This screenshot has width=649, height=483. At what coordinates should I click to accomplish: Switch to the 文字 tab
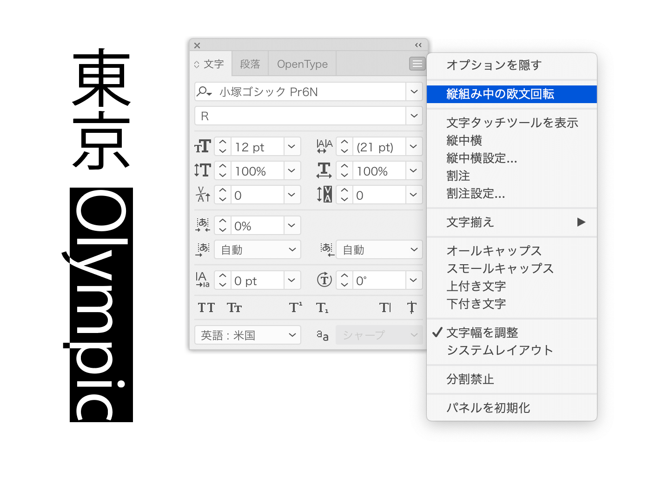tap(211, 64)
